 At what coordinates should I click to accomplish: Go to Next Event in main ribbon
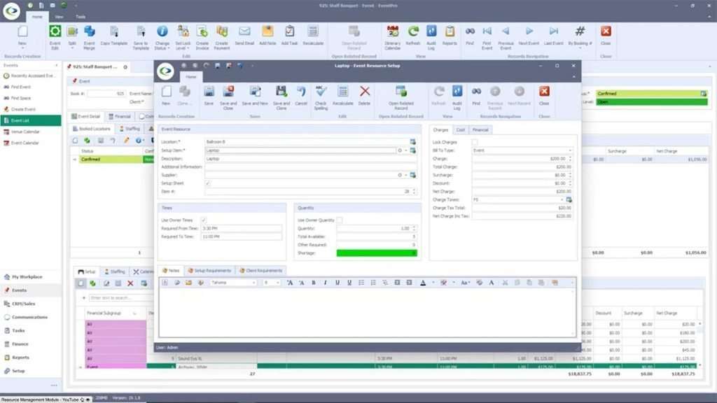tap(529, 36)
